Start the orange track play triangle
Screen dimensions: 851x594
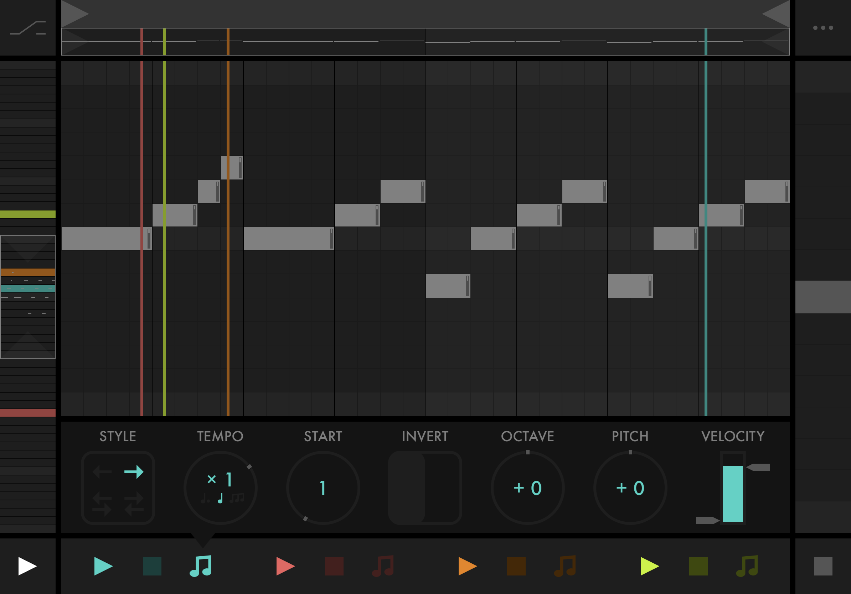(x=467, y=566)
